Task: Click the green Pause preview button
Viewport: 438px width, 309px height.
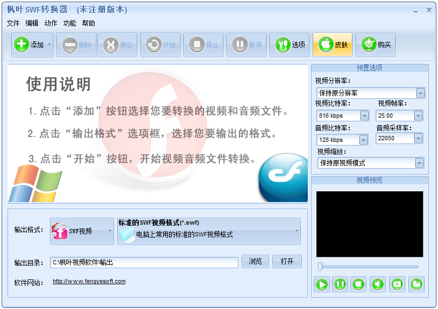Action: (x=340, y=284)
